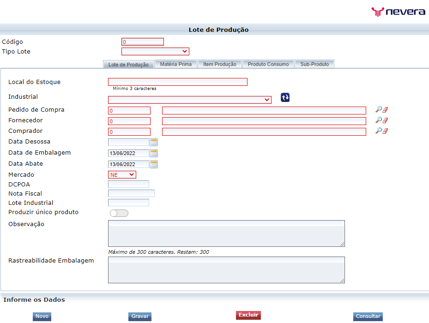Switch to the Sub-Produto tab

coord(314,64)
